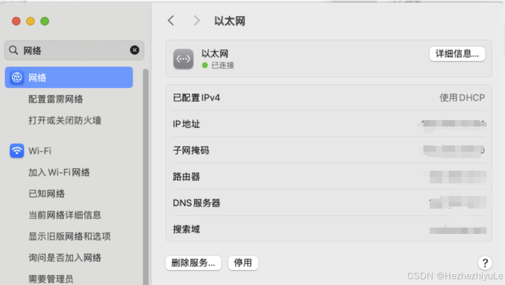
Task: Click the 停用 button
Action: point(243,263)
